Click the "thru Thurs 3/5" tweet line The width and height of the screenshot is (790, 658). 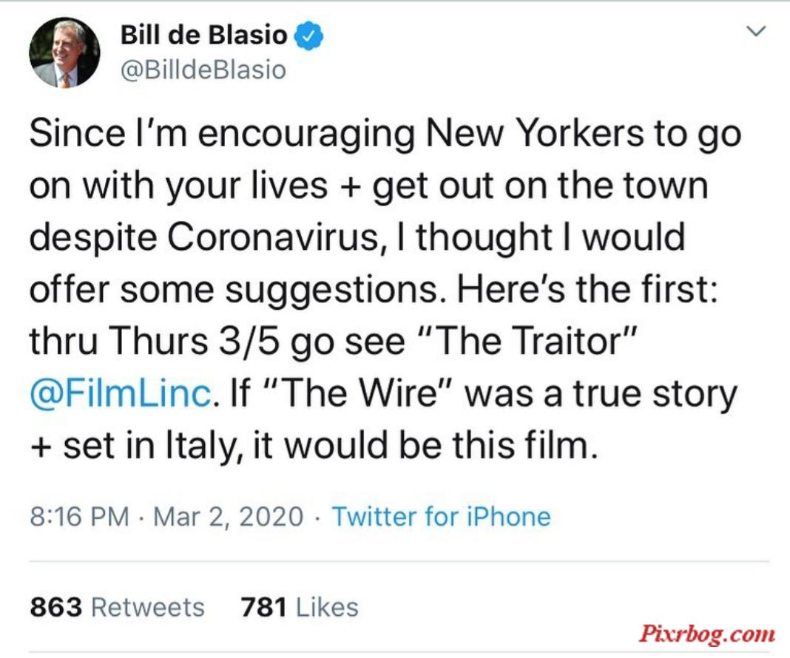click(154, 341)
